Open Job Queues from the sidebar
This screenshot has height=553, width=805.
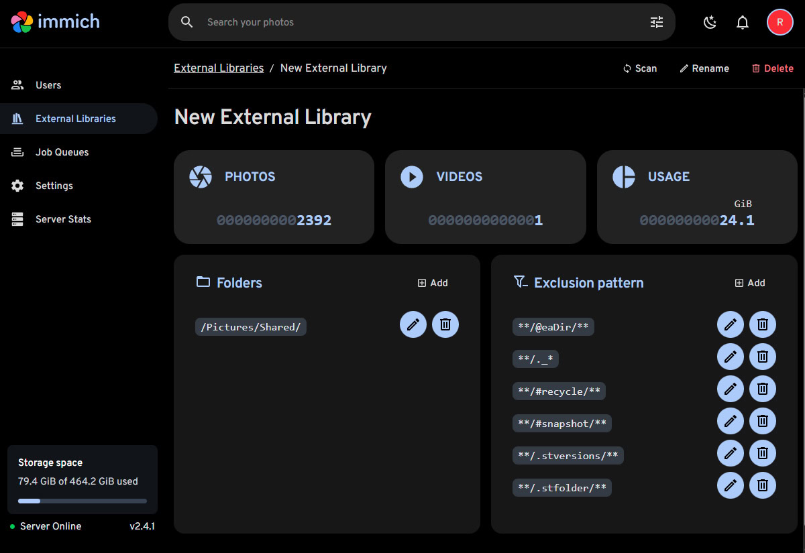62,152
